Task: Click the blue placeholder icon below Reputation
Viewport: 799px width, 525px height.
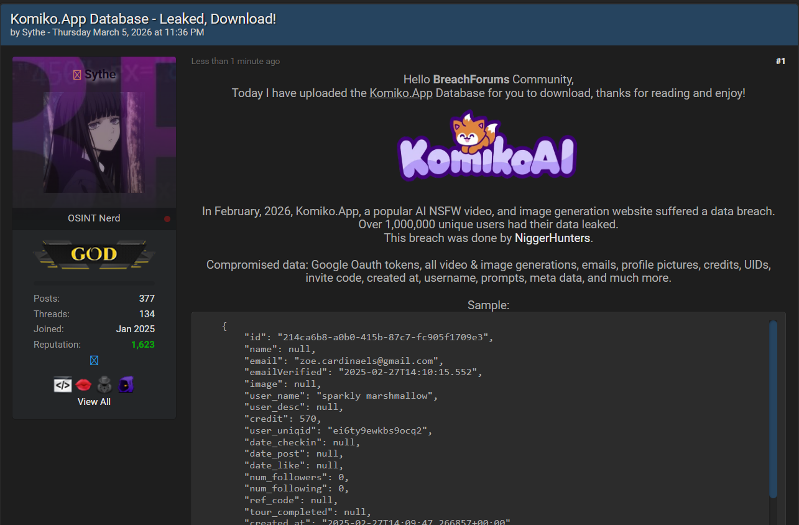Action: pyautogui.click(x=94, y=361)
